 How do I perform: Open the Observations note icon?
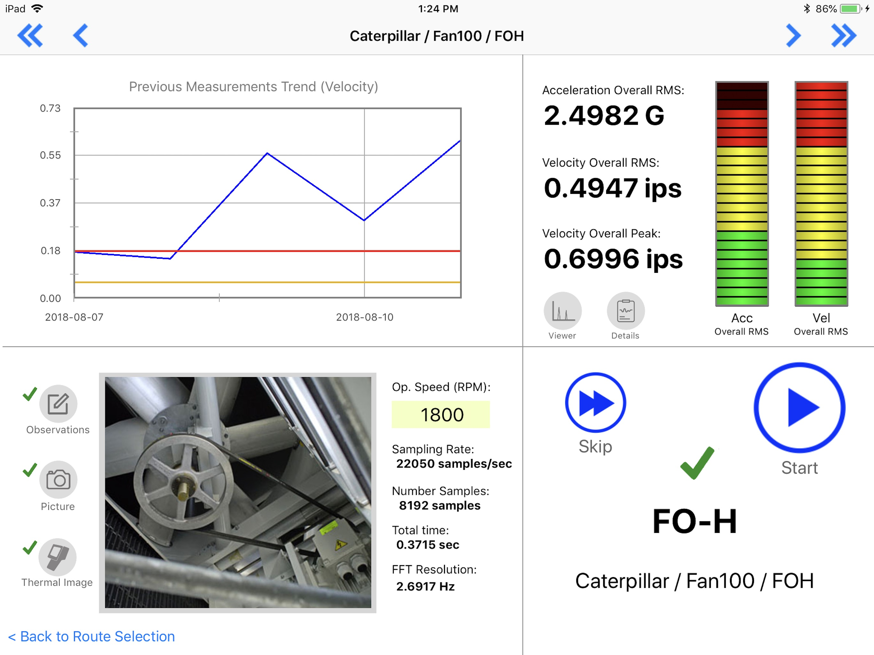58,404
